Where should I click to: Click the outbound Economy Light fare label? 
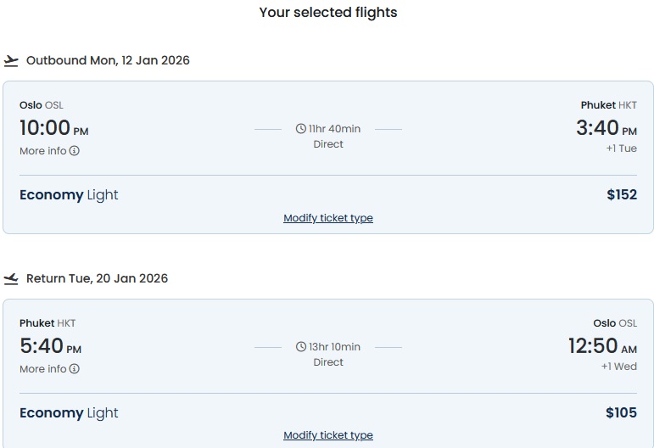click(x=69, y=195)
